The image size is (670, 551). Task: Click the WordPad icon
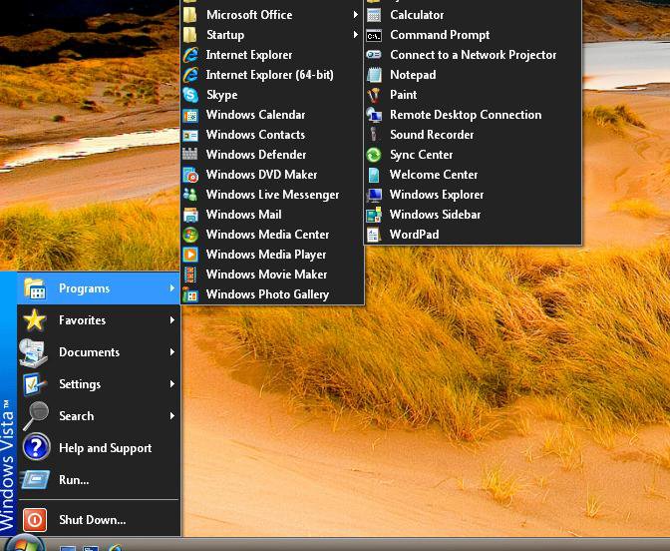[374, 235]
